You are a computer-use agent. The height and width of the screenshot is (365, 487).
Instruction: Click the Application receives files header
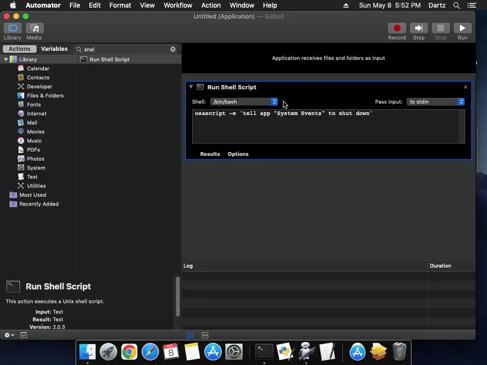click(x=328, y=58)
